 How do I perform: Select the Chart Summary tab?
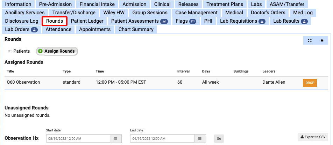136,30
